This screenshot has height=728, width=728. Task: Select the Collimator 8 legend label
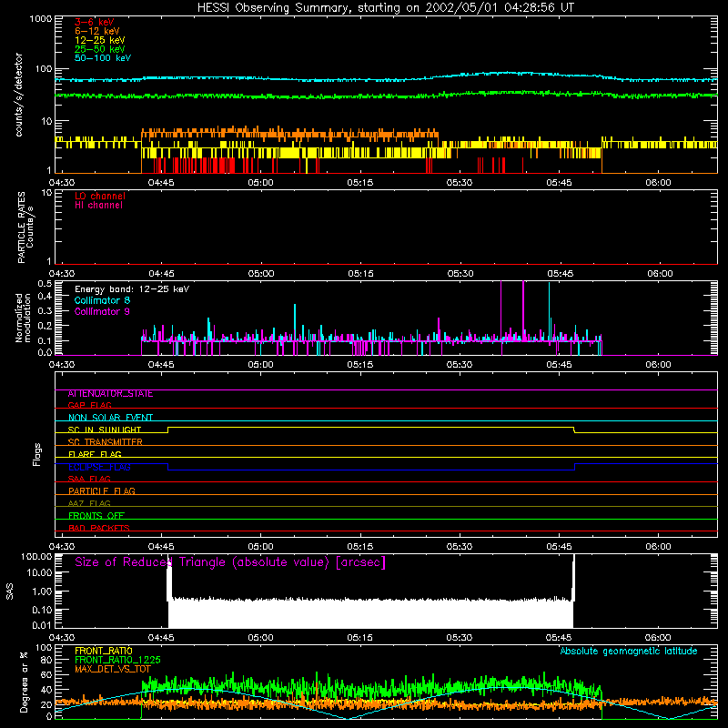click(102, 300)
